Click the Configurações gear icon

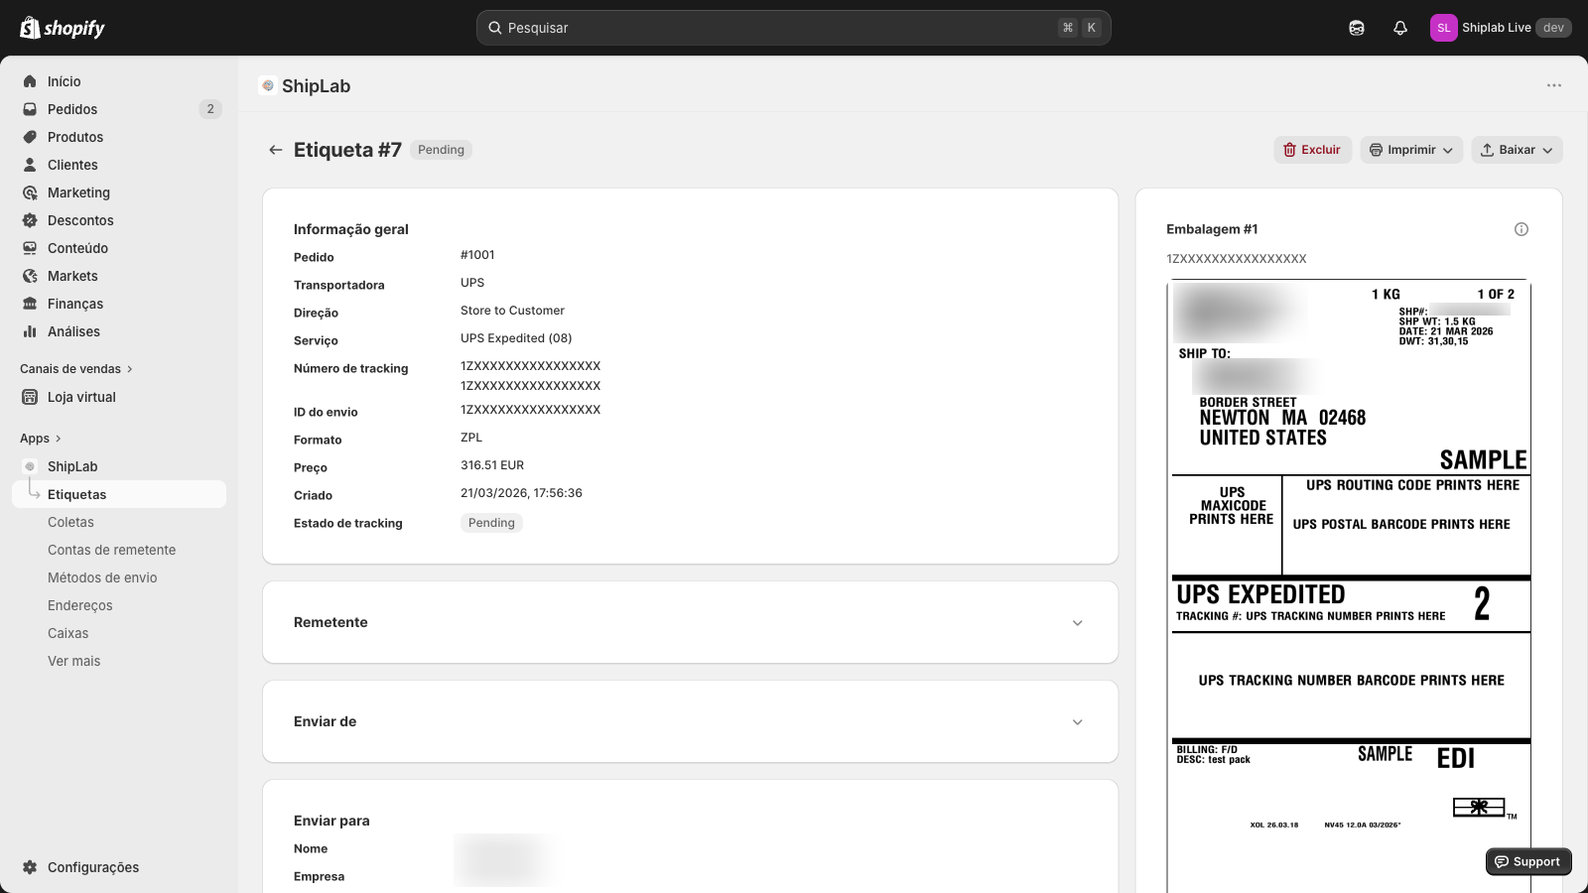point(30,867)
